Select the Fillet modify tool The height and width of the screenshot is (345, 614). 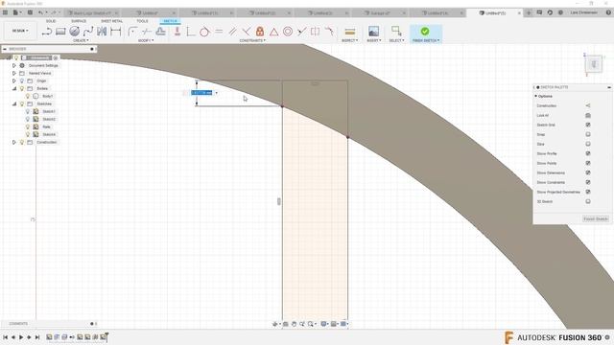[132, 32]
